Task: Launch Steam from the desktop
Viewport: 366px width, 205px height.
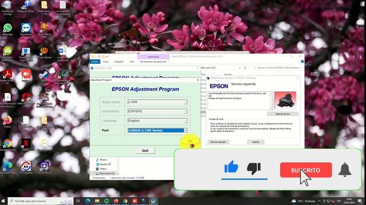Action: click(44, 76)
